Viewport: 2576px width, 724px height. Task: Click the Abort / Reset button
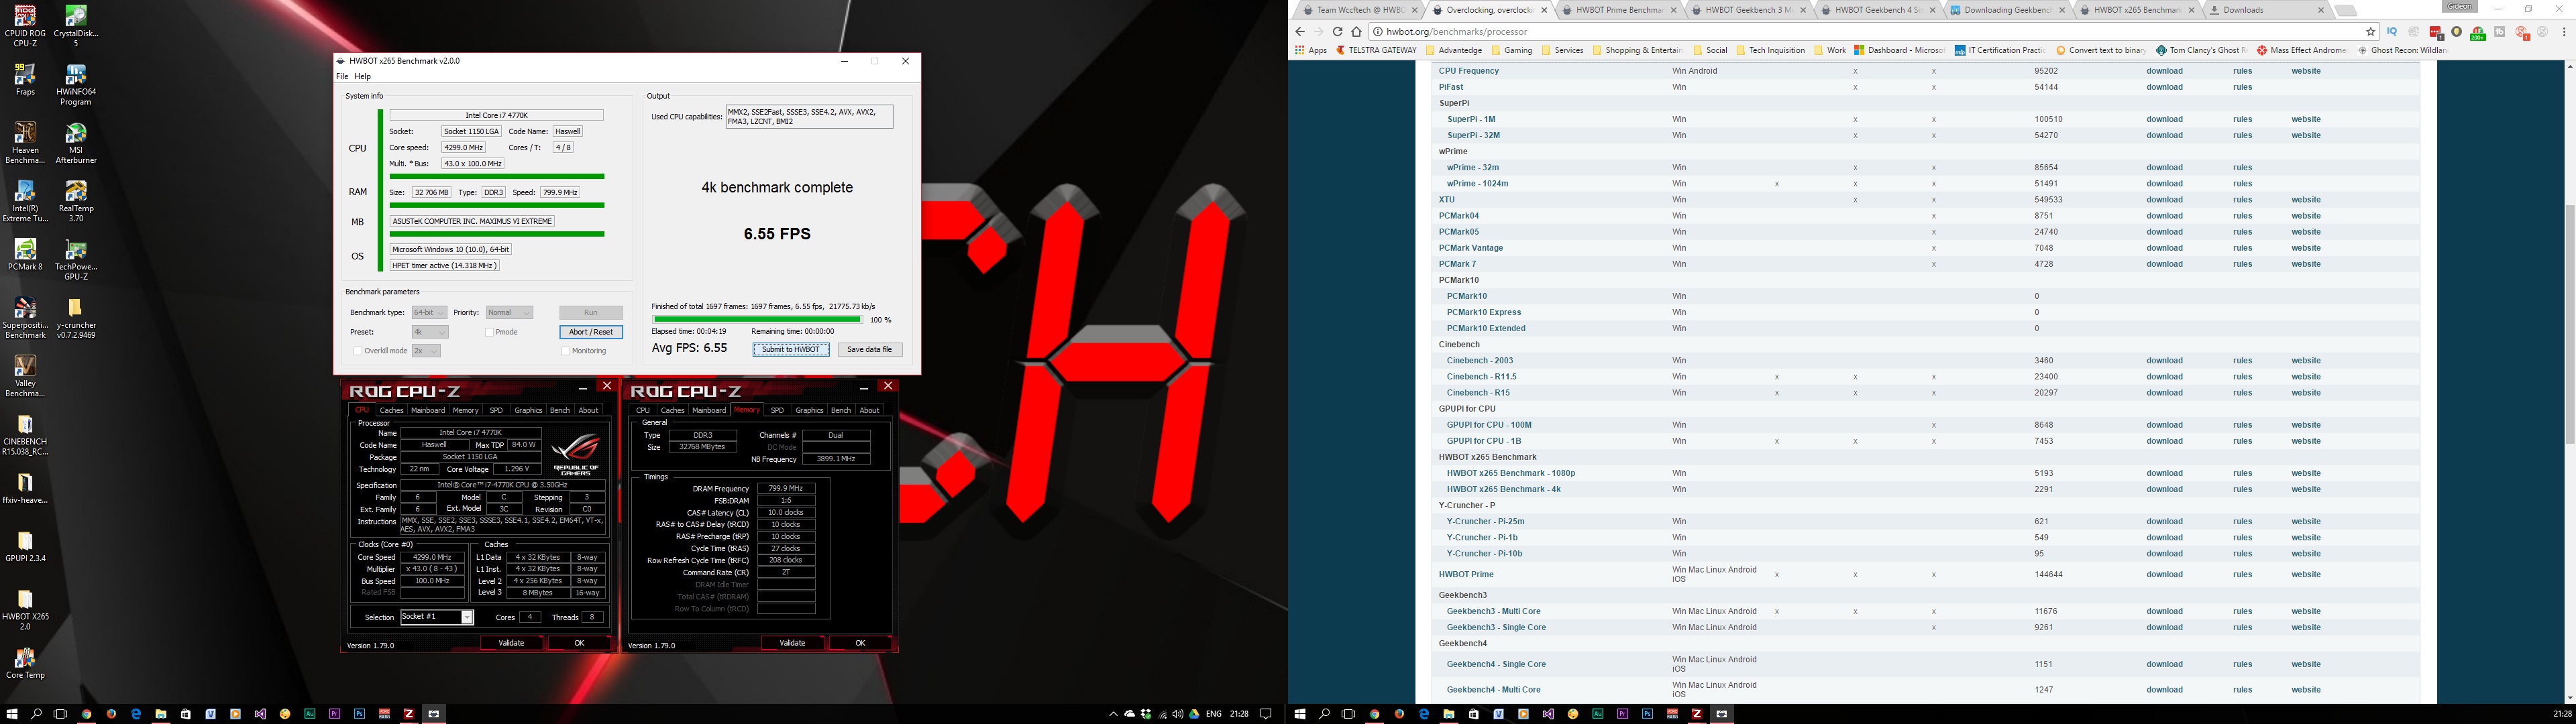coord(591,332)
